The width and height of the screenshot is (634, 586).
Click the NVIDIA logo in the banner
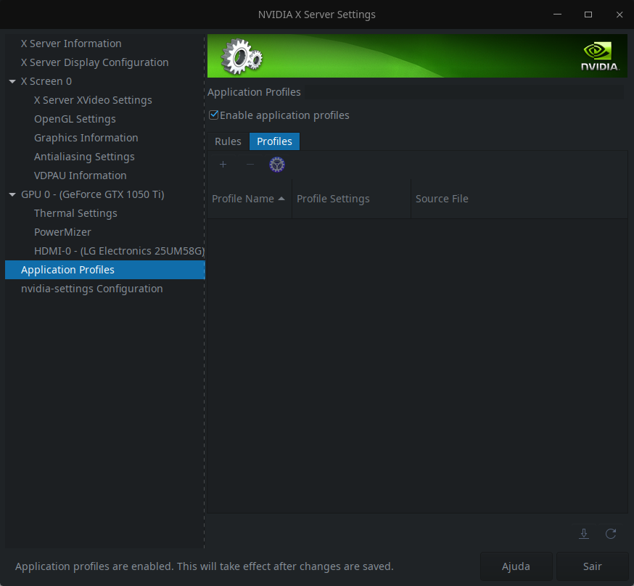point(600,57)
